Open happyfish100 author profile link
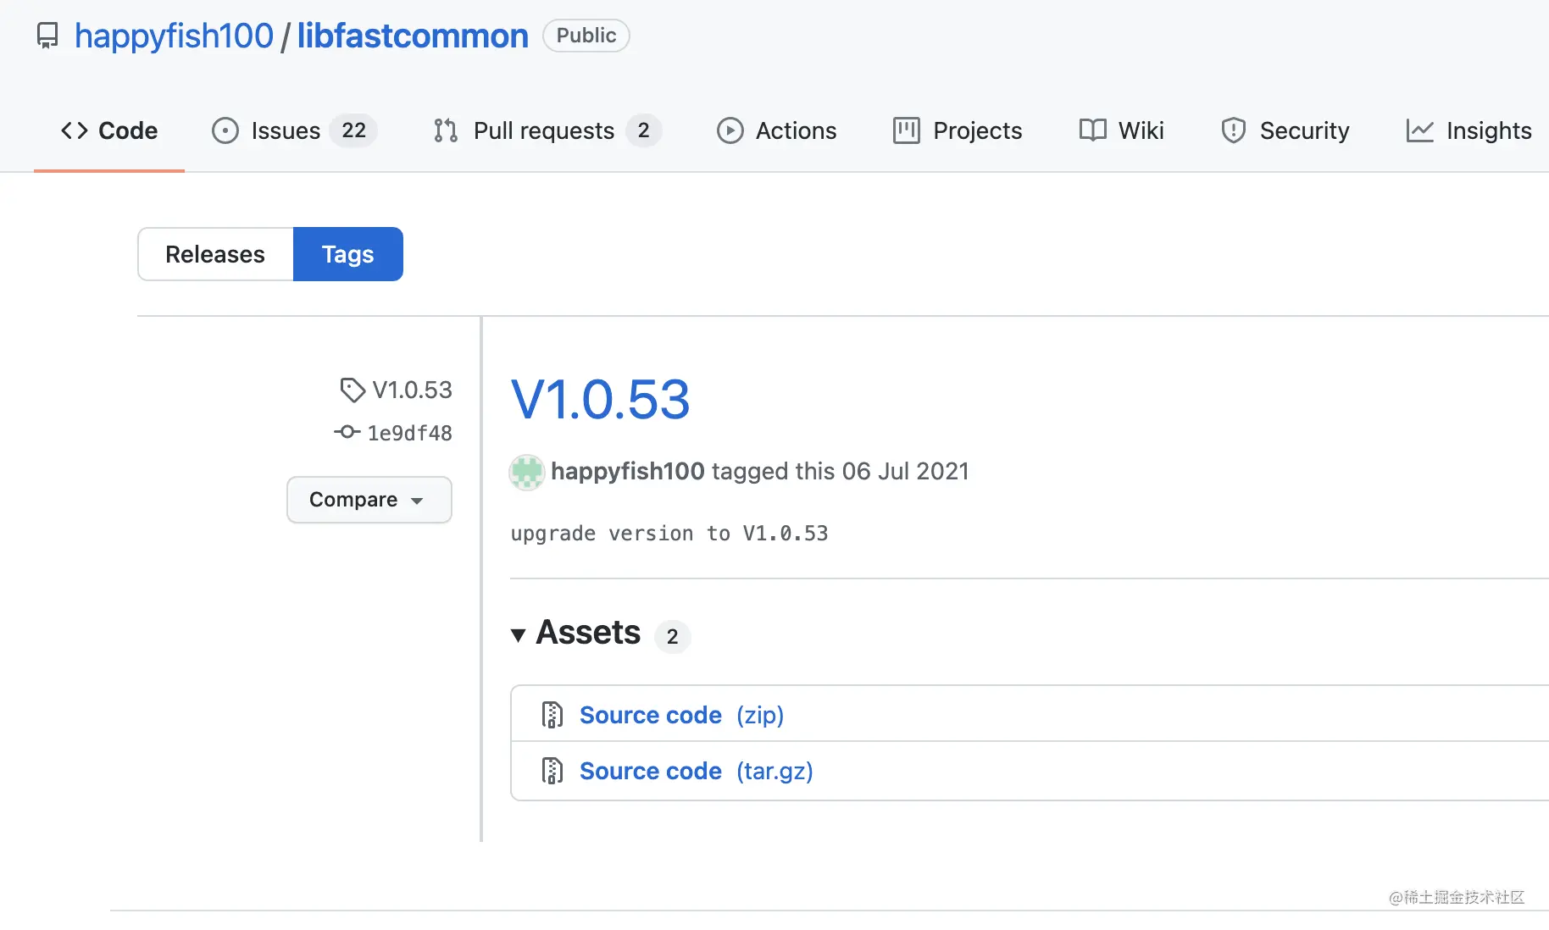Image resolution: width=1549 pixels, height=930 pixels. pyautogui.click(x=628, y=471)
